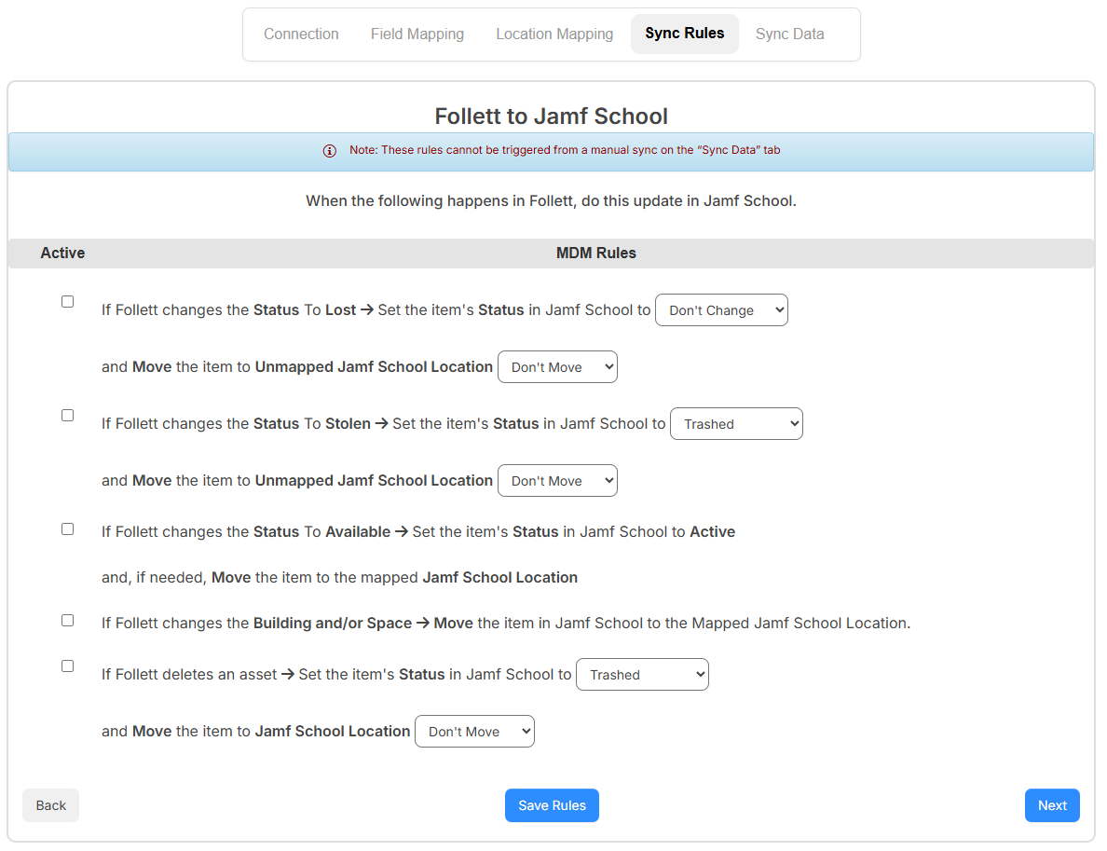Open the Don't Change status dropdown for Lost
The height and width of the screenshot is (851, 1107).
click(721, 309)
